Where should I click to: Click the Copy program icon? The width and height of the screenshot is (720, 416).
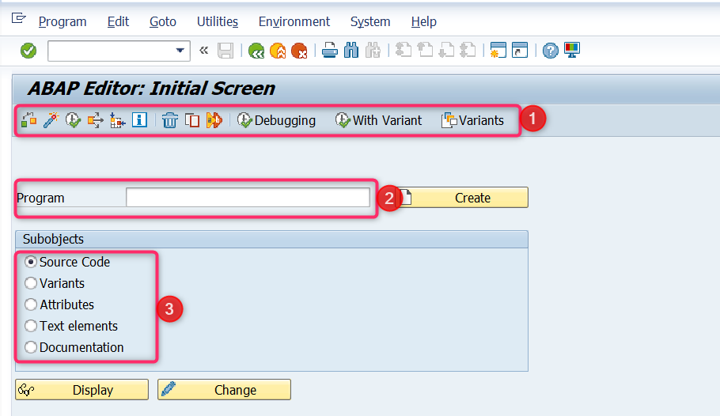pos(192,120)
